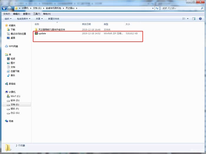This screenshot has height=154, width=206.
Task: Click 天之眼cc in the address breadcrumb
Action: (x=70, y=8)
